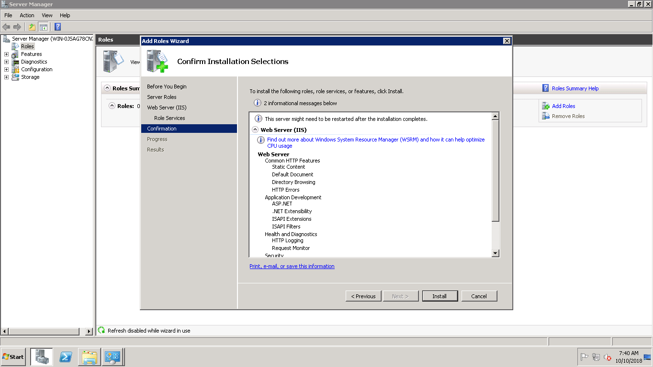The width and height of the screenshot is (653, 367).
Task: Select the Diagnostics icon in the tree
Action: click(x=15, y=62)
